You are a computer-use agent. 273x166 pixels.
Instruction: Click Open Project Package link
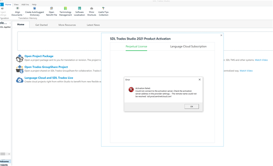pos(39,56)
